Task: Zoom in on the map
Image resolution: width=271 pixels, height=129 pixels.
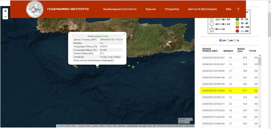Action: tap(5, 11)
